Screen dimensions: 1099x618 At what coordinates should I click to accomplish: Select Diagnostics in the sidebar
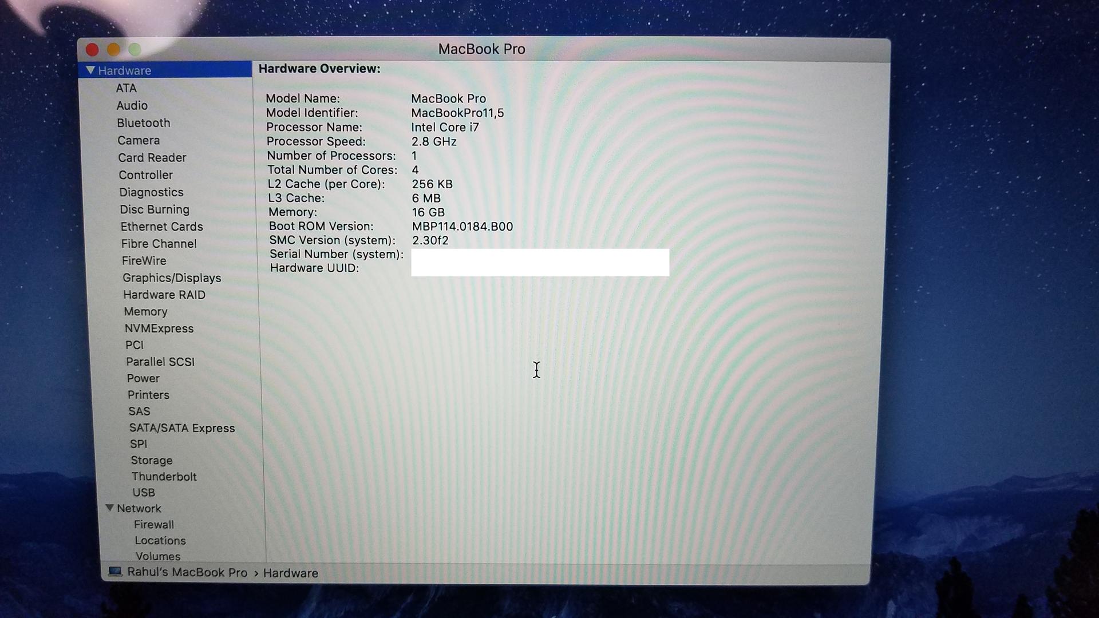pos(151,192)
